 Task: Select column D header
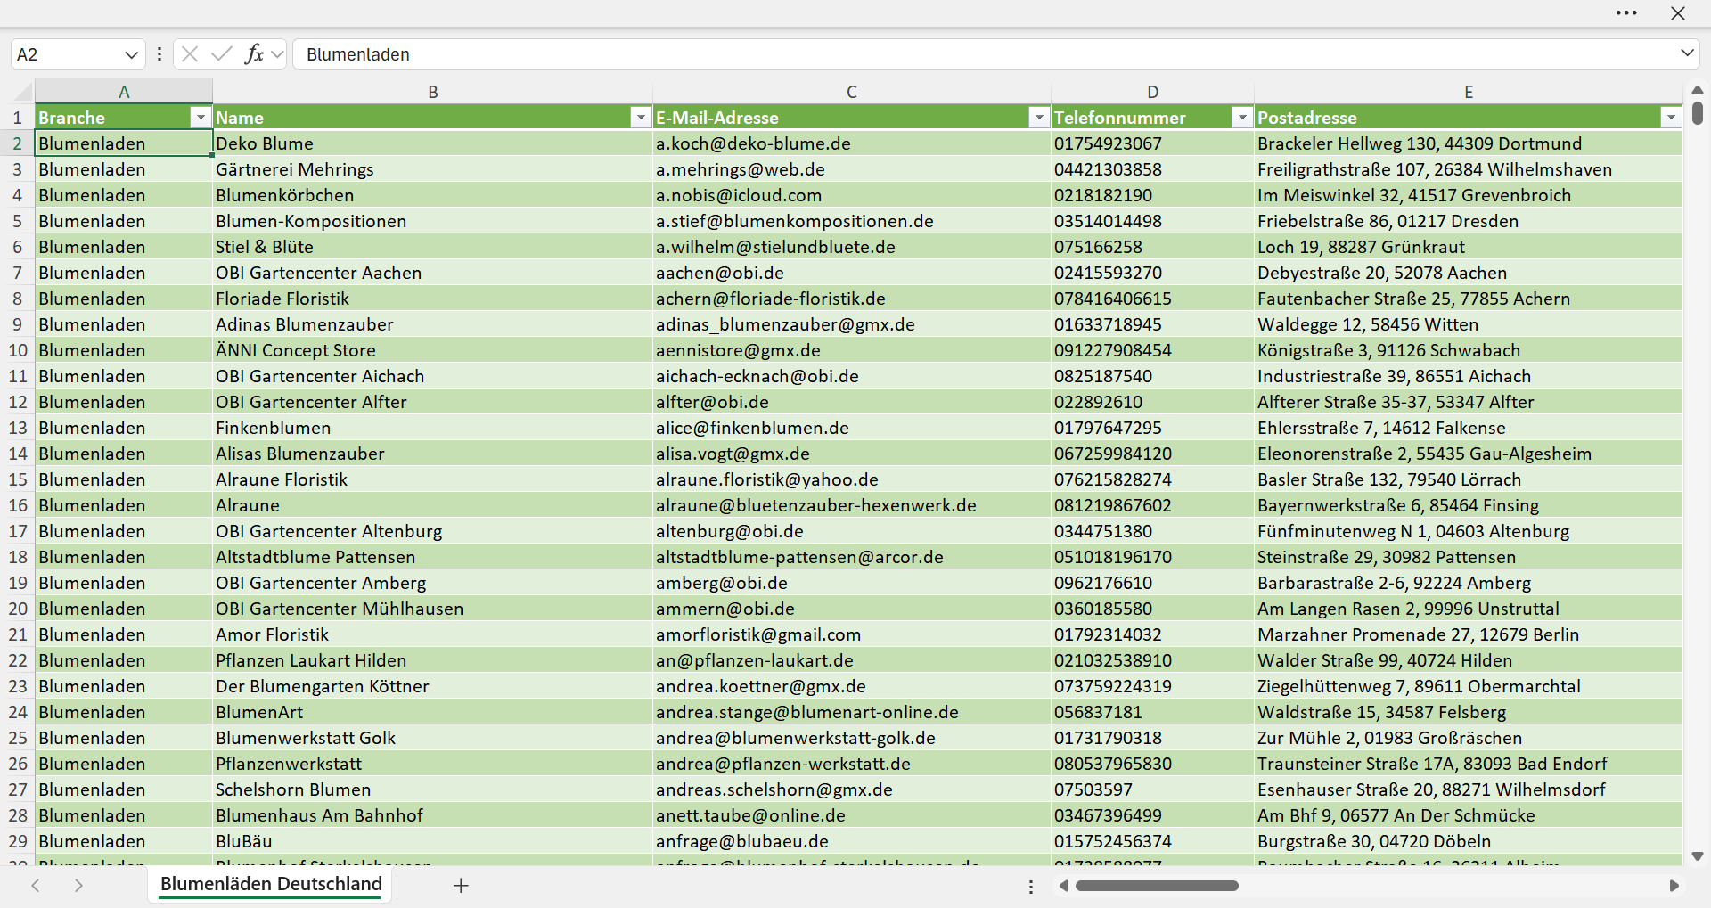[1152, 92]
